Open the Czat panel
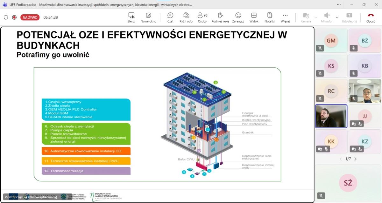 pyautogui.click(x=170, y=17)
